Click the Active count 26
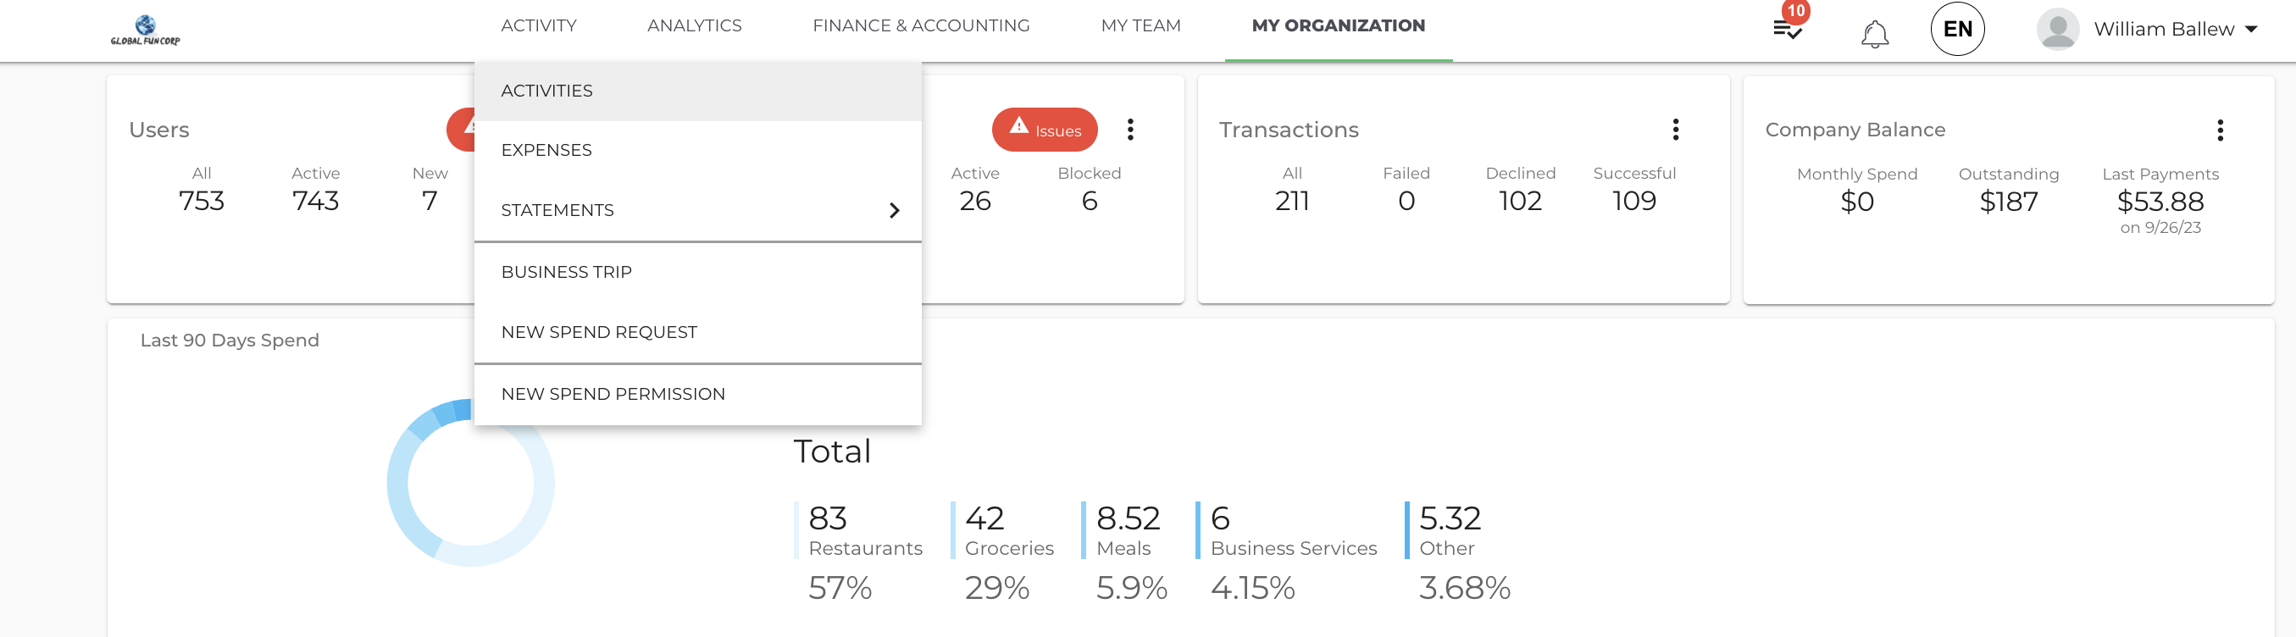 point(975,202)
